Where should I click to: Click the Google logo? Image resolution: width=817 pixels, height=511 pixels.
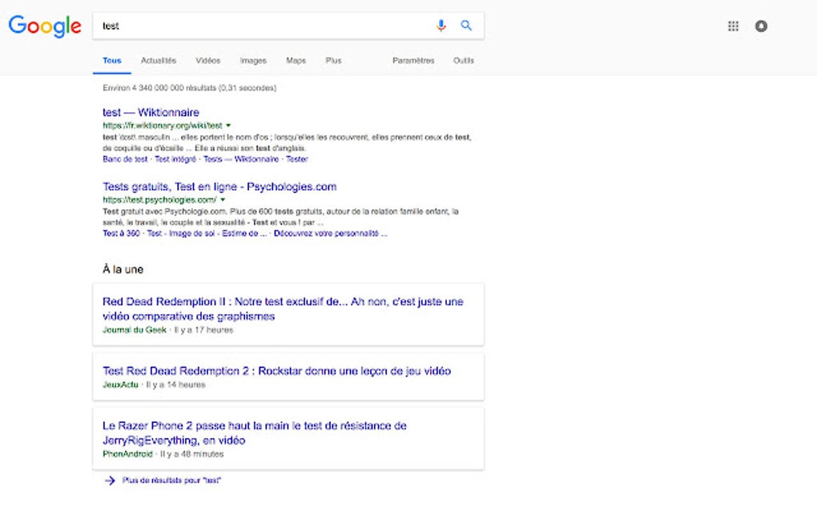45,26
